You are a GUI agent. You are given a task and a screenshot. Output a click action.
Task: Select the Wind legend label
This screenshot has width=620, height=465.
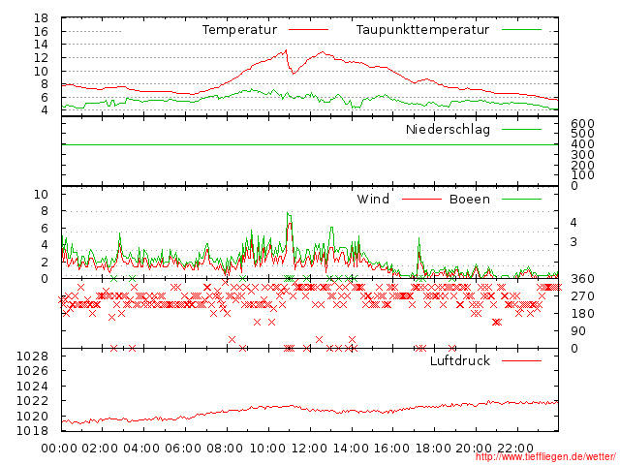pyautogui.click(x=373, y=200)
